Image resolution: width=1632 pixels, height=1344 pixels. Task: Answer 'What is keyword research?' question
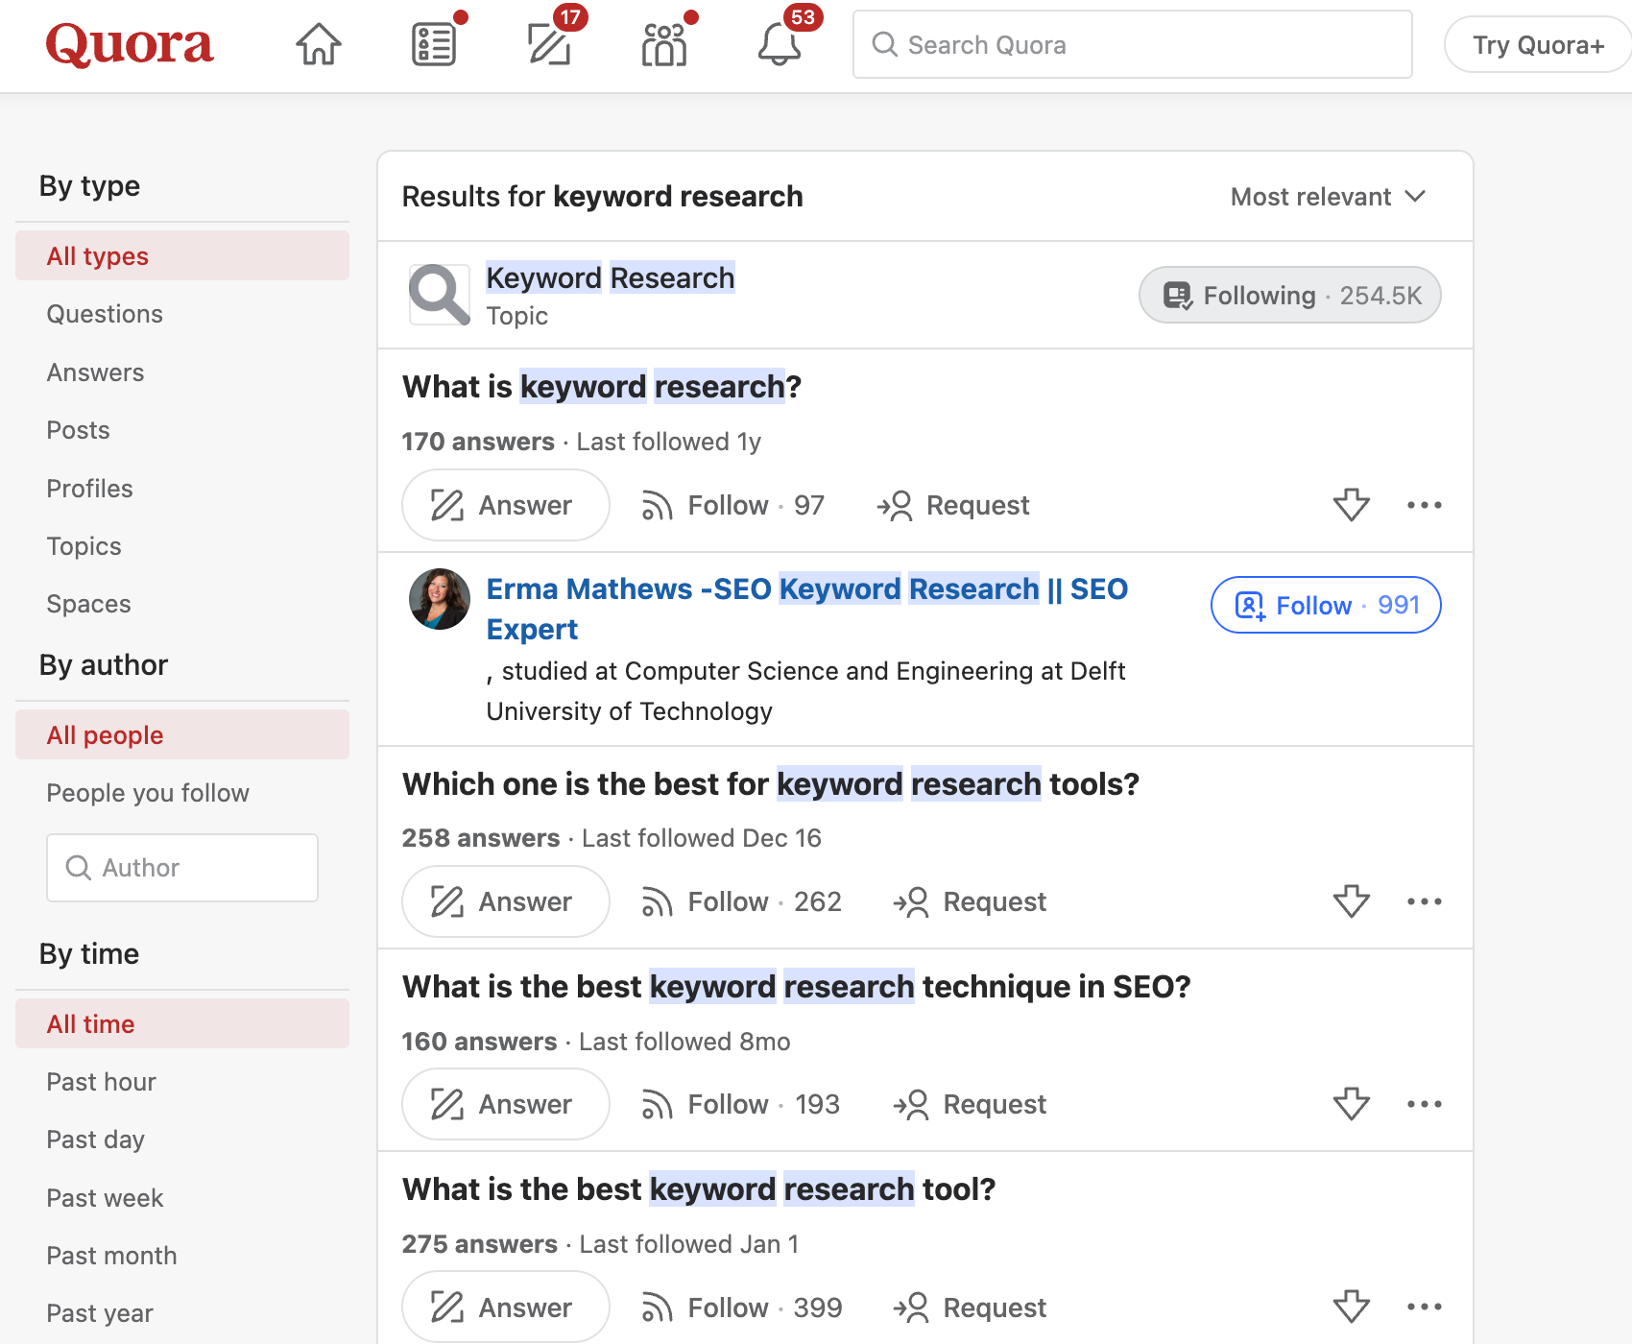pyautogui.click(x=506, y=505)
